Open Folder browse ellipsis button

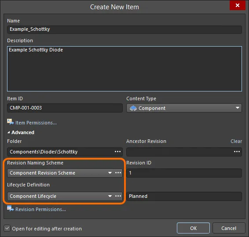pos(117,152)
